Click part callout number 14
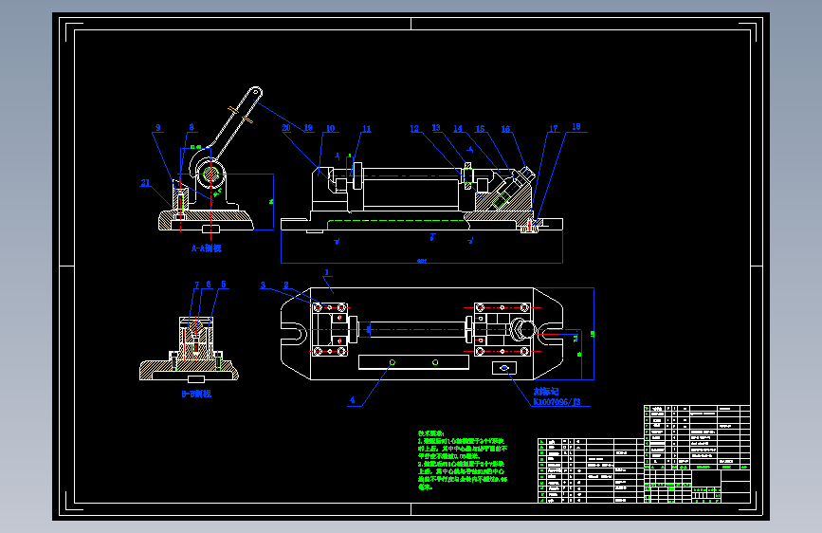Viewport: 822px width, 533px height. tap(458, 129)
